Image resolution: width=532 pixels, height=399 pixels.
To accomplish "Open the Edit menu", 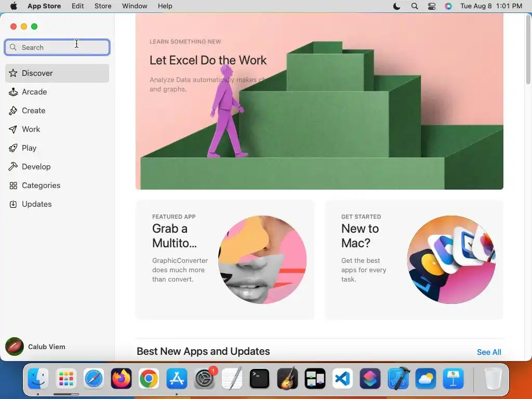I will pos(78,6).
